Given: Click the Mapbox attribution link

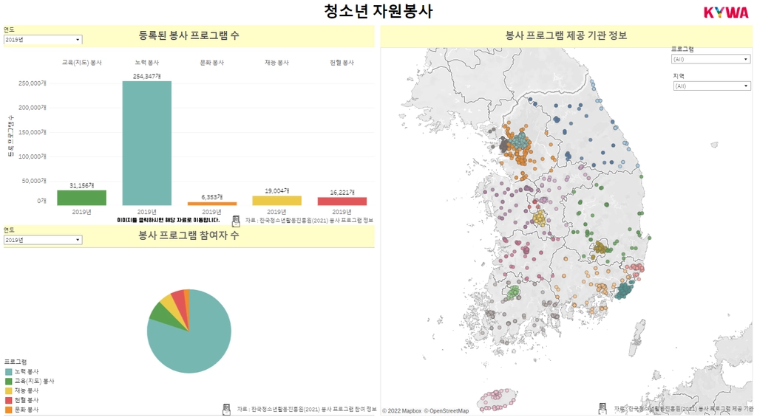Looking at the screenshot, I should pos(401,411).
